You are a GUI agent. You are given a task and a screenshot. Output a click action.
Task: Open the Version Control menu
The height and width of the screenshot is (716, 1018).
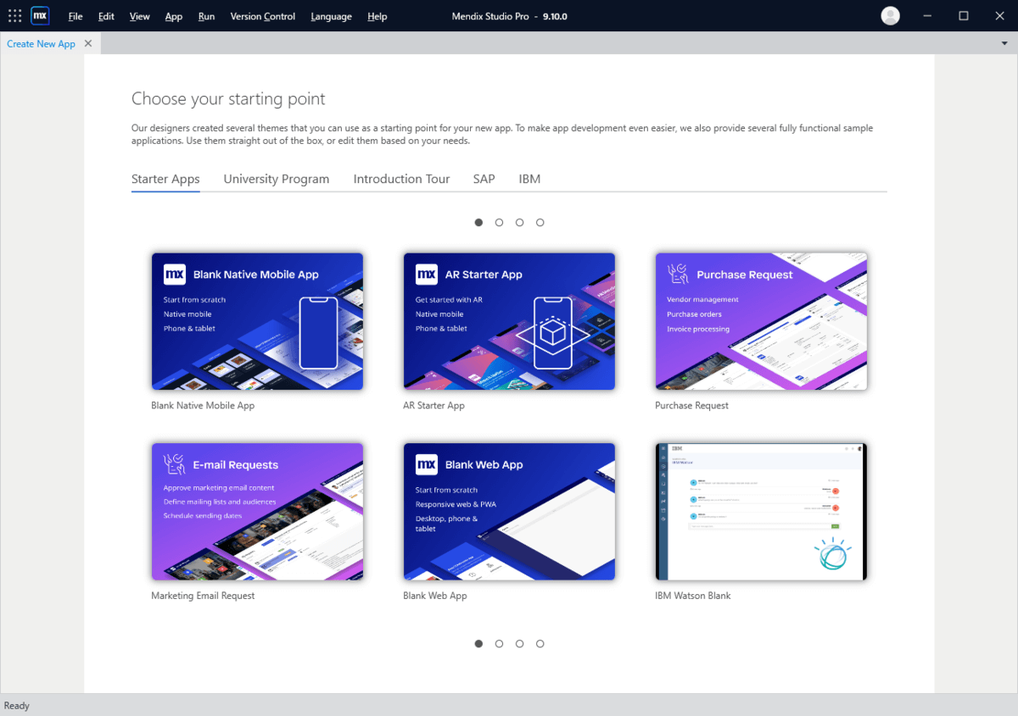(x=263, y=16)
